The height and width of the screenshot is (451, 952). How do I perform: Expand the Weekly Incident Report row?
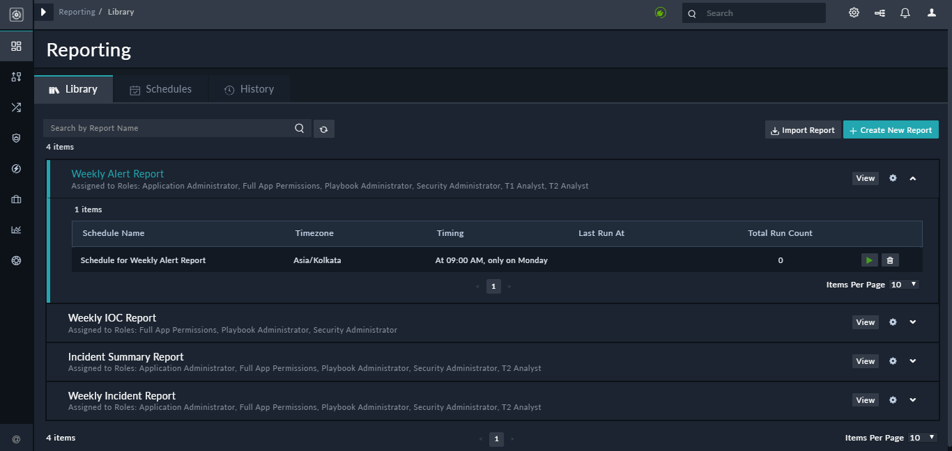[x=913, y=400]
